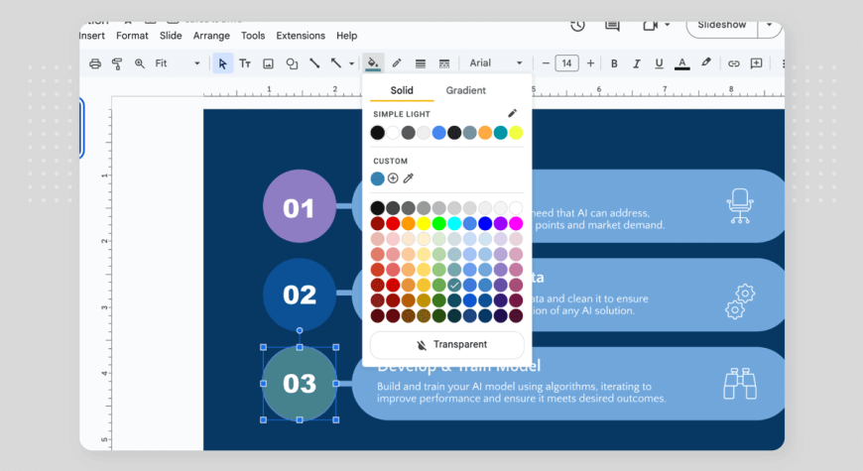Open the Shape tool
863x471 pixels.
coord(292,63)
